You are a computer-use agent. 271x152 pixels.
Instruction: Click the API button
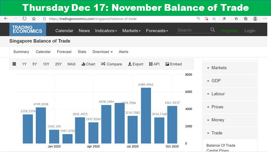(x=154, y=64)
